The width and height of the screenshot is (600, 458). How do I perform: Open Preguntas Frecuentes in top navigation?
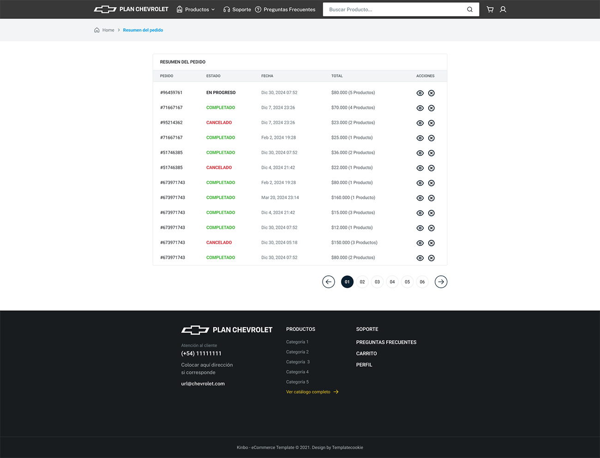click(x=285, y=9)
